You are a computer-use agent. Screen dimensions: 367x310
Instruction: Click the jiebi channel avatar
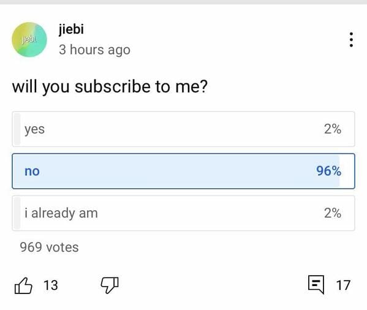pyautogui.click(x=29, y=40)
